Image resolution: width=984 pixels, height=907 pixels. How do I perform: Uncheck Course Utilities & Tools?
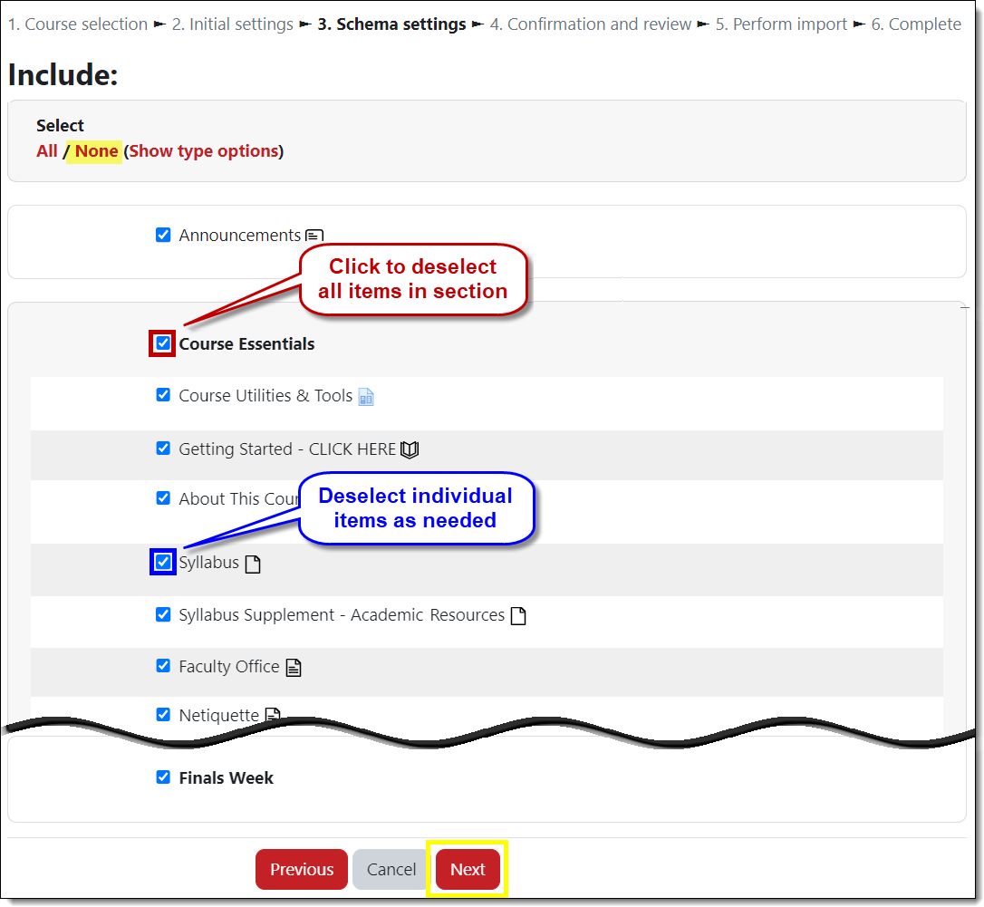tap(163, 395)
